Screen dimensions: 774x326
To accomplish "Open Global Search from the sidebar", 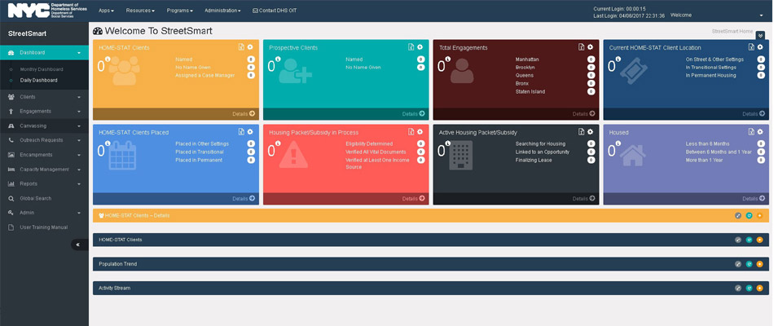I will pos(36,199).
